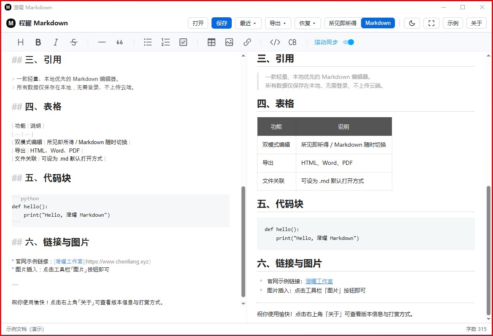Click the 保存 save button
Screen dimensions: 493x336
(x=222, y=23)
